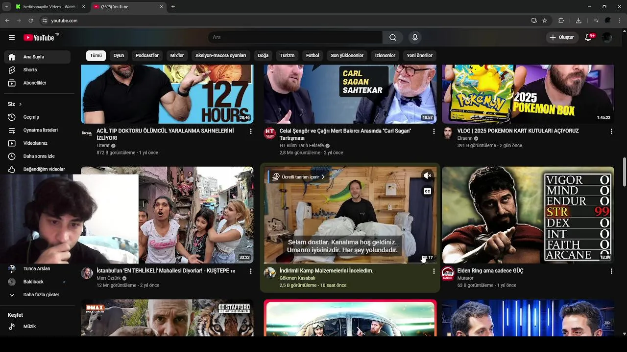This screenshot has height=352, width=627.
Task: Click the page vertical scrollbar
Action: click(x=624, y=172)
